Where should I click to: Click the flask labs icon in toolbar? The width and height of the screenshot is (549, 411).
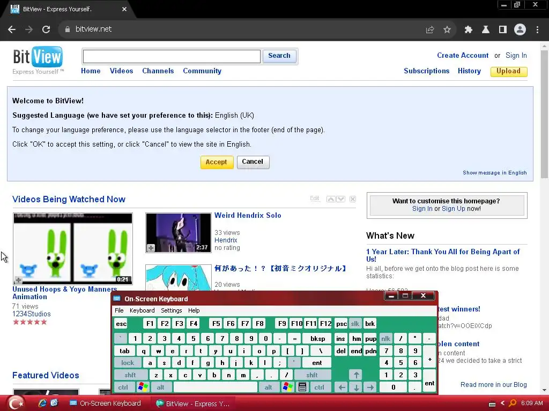tap(486, 30)
